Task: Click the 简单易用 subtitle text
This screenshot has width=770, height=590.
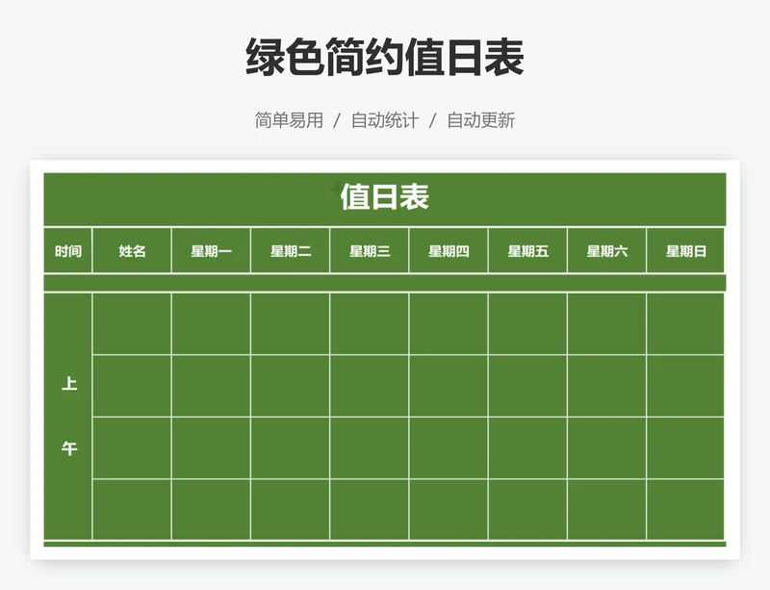Action: pos(289,120)
